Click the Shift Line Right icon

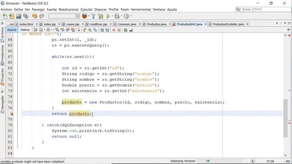[107, 30]
